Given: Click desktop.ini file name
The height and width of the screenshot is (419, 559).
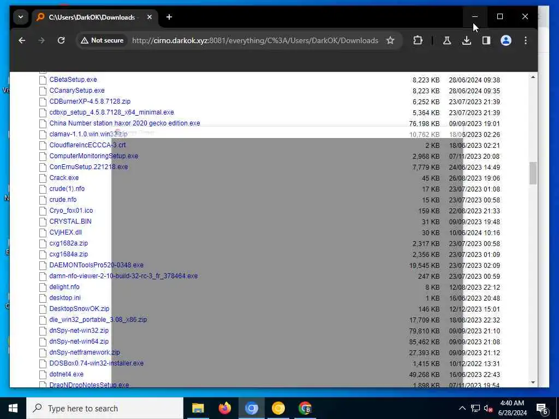Looking at the screenshot, I should pos(65,298).
